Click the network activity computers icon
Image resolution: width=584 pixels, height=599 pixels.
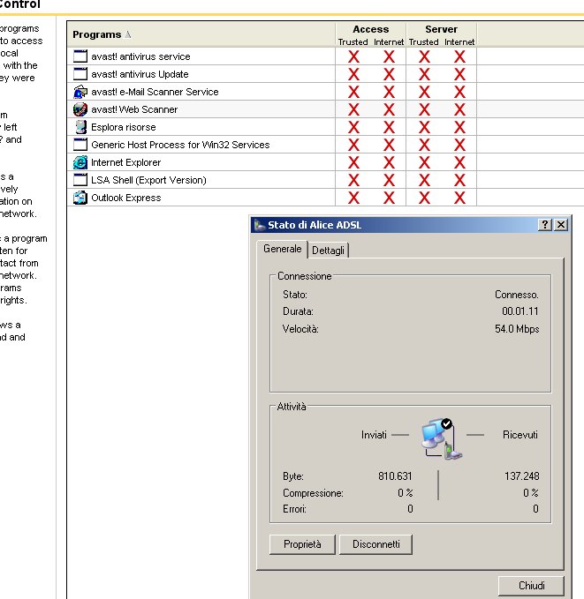[x=441, y=438]
